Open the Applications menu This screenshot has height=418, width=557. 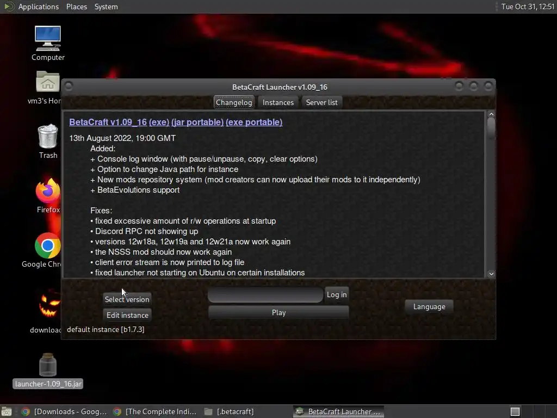coord(39,7)
